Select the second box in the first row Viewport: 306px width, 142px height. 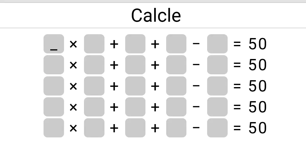(94, 44)
